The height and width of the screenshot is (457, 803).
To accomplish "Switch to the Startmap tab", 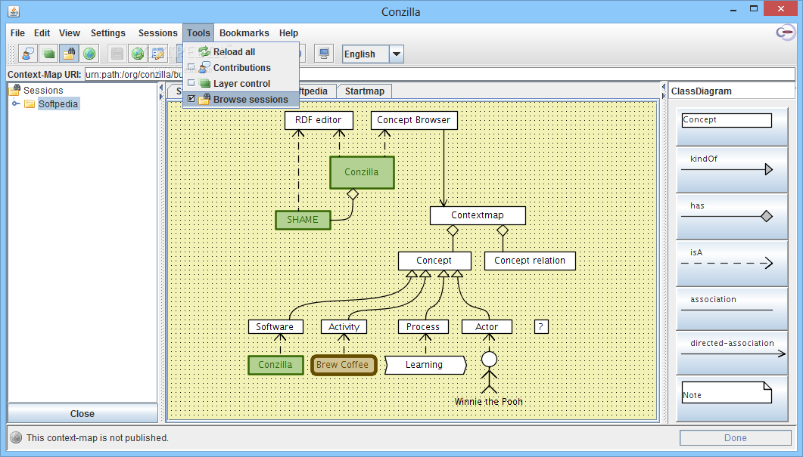I will (365, 91).
